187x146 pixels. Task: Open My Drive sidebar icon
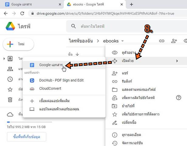10,58
